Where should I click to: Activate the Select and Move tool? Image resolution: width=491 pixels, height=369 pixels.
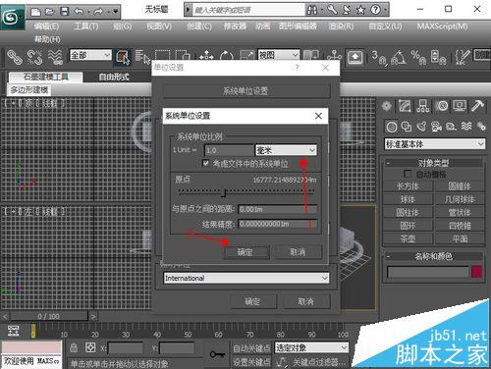coord(206,55)
